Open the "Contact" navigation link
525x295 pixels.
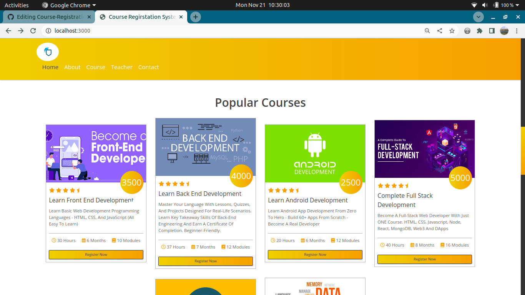(148, 67)
